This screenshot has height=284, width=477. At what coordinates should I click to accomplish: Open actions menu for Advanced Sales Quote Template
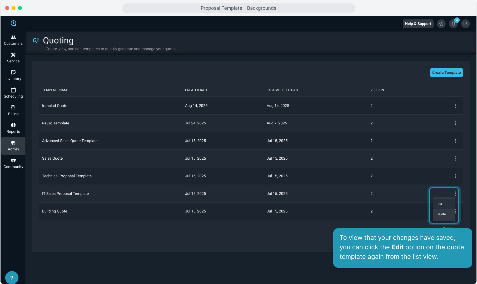coord(455,141)
